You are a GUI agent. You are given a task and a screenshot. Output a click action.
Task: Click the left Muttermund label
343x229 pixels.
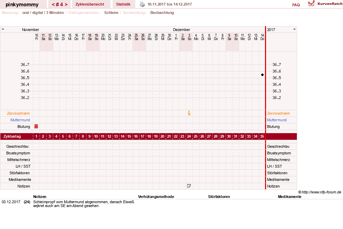pos(20,120)
